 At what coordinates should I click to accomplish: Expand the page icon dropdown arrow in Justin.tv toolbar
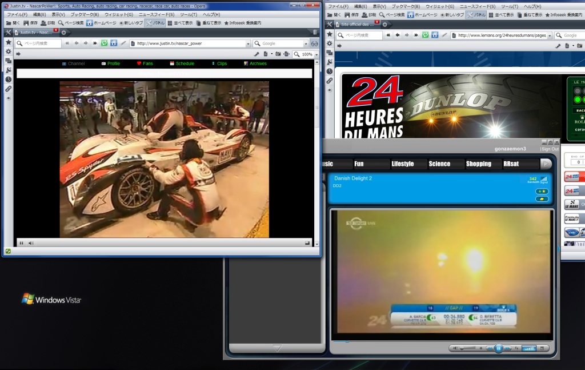[271, 54]
